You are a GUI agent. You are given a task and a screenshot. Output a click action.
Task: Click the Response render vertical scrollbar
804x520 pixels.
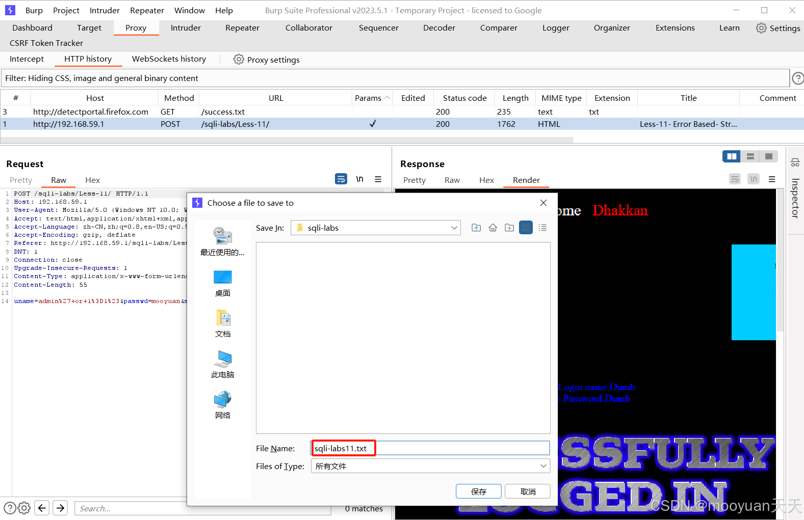[780, 260]
